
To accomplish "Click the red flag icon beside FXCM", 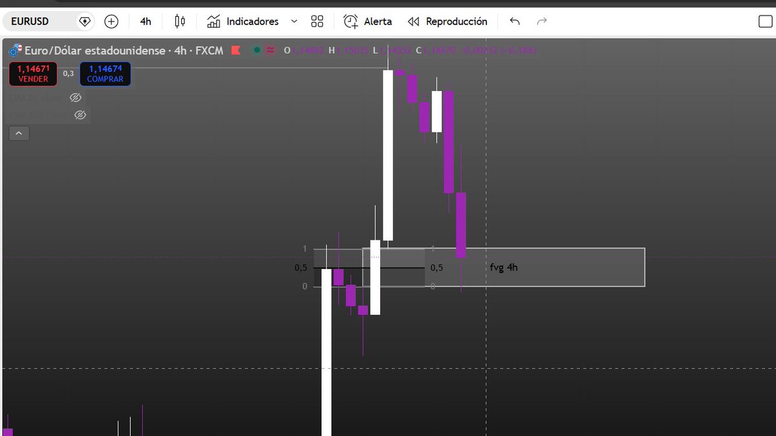I will point(235,50).
